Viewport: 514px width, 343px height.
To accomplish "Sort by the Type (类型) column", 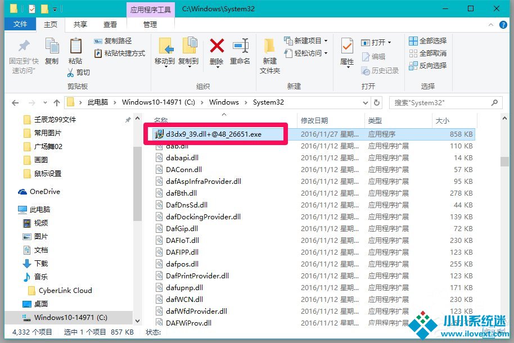I will tap(398, 121).
